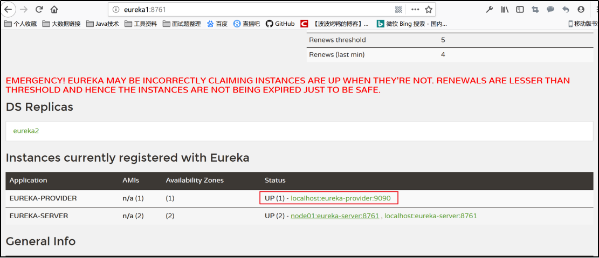Open the page actions three-dot menu
The image size is (599, 258).
coord(415,10)
